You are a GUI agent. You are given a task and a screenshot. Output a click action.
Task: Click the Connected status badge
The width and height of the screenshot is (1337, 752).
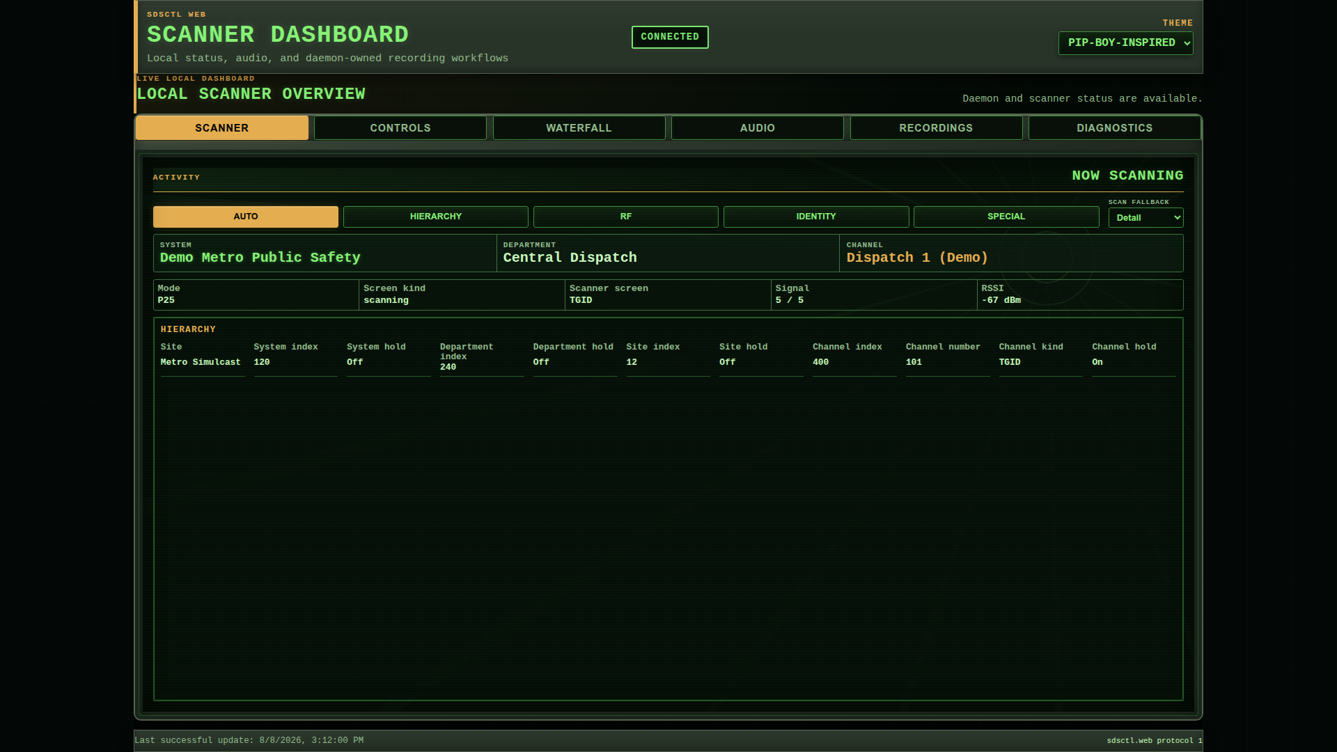pos(670,37)
